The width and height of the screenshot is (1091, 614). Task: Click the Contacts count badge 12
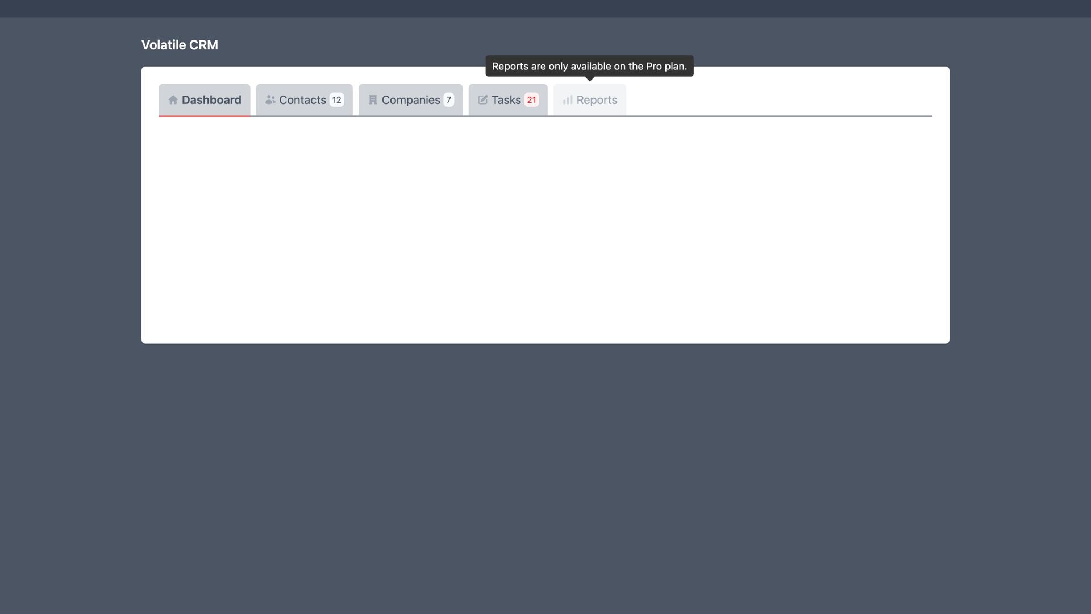pos(336,100)
